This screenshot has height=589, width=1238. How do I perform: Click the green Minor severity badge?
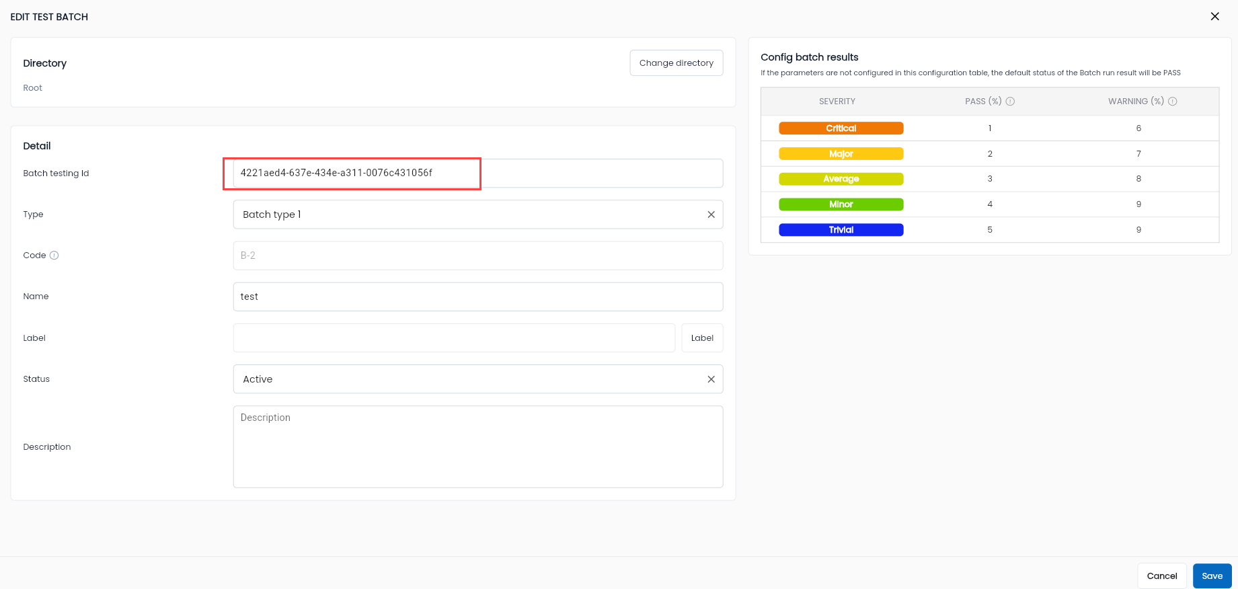pyautogui.click(x=841, y=204)
